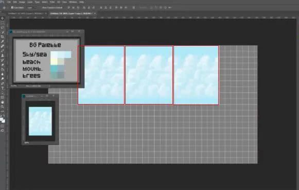Click distribute top edges icon in options bar
Screen dimensions: 299x190
pos(101,8)
